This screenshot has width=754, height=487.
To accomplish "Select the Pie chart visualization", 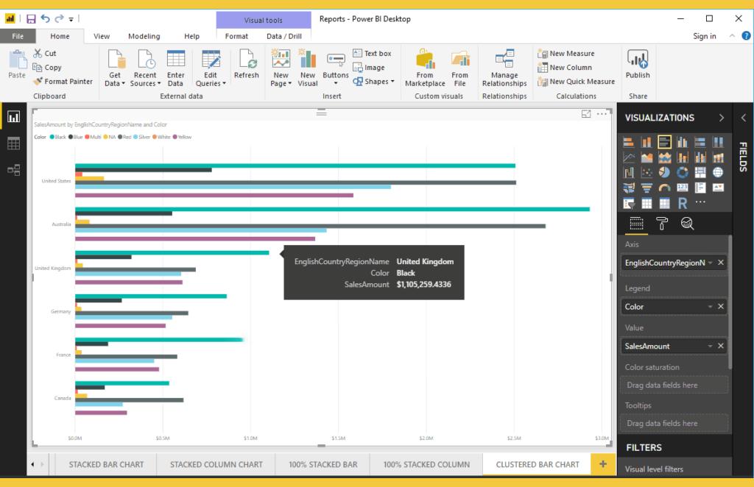I will [x=665, y=172].
